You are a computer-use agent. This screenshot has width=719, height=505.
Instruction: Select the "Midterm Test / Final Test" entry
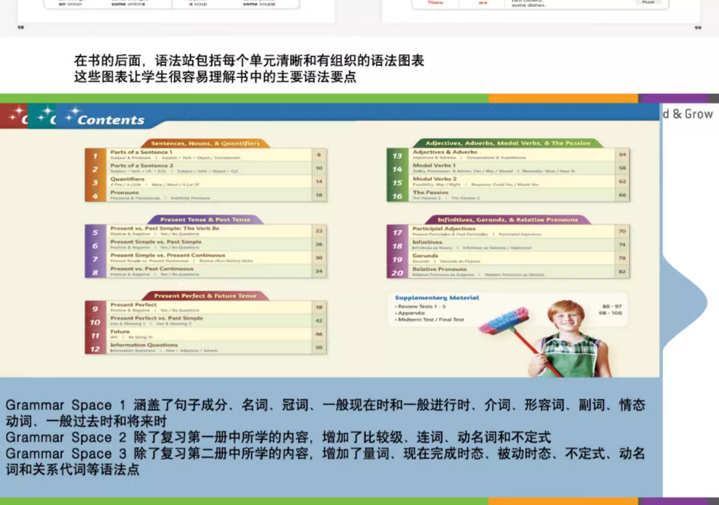click(429, 320)
